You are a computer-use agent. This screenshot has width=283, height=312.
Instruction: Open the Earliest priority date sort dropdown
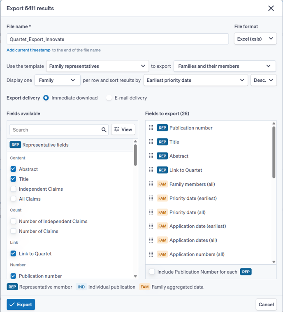[x=195, y=80]
